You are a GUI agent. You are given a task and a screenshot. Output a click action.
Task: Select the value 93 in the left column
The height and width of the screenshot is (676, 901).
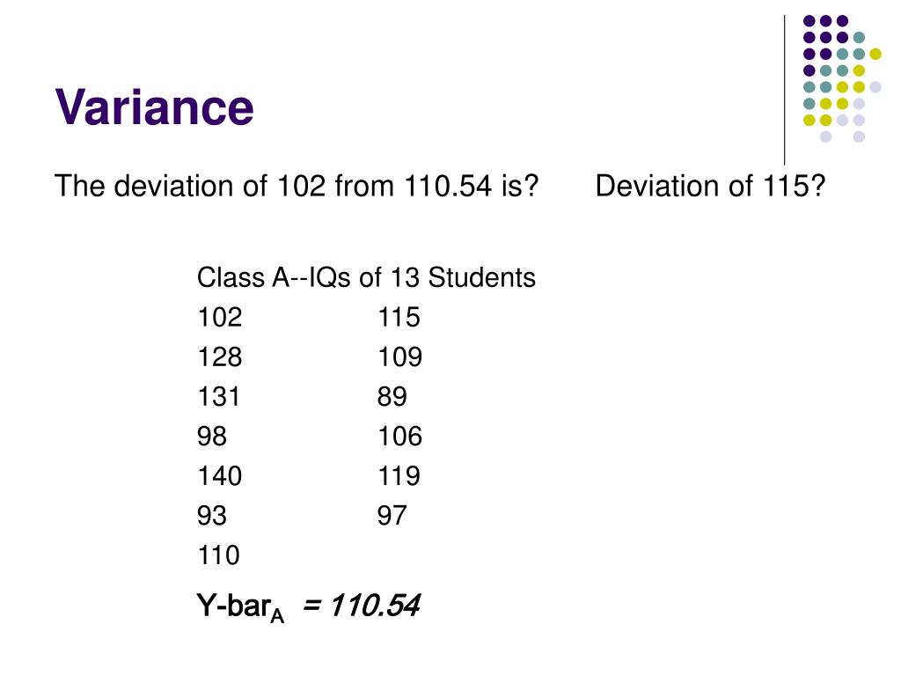(x=211, y=516)
